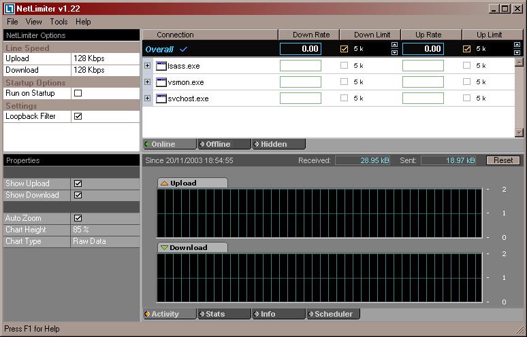Viewport: 527px width, 337px height.
Task: Sort by the Up Rate column header
Action: 432,35
